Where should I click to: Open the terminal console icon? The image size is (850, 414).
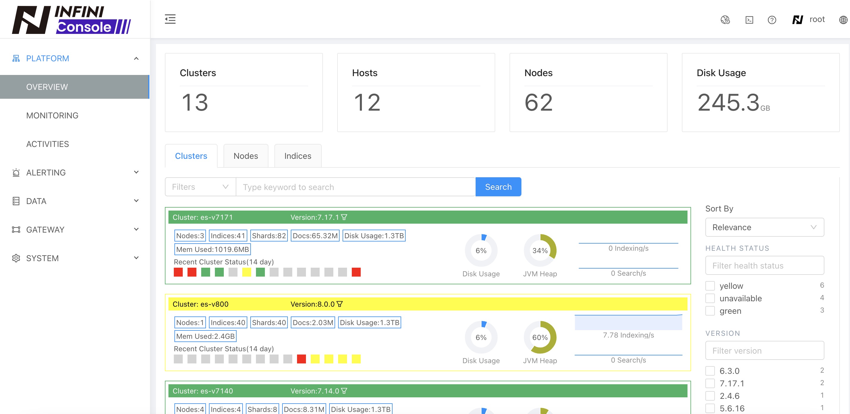749,20
